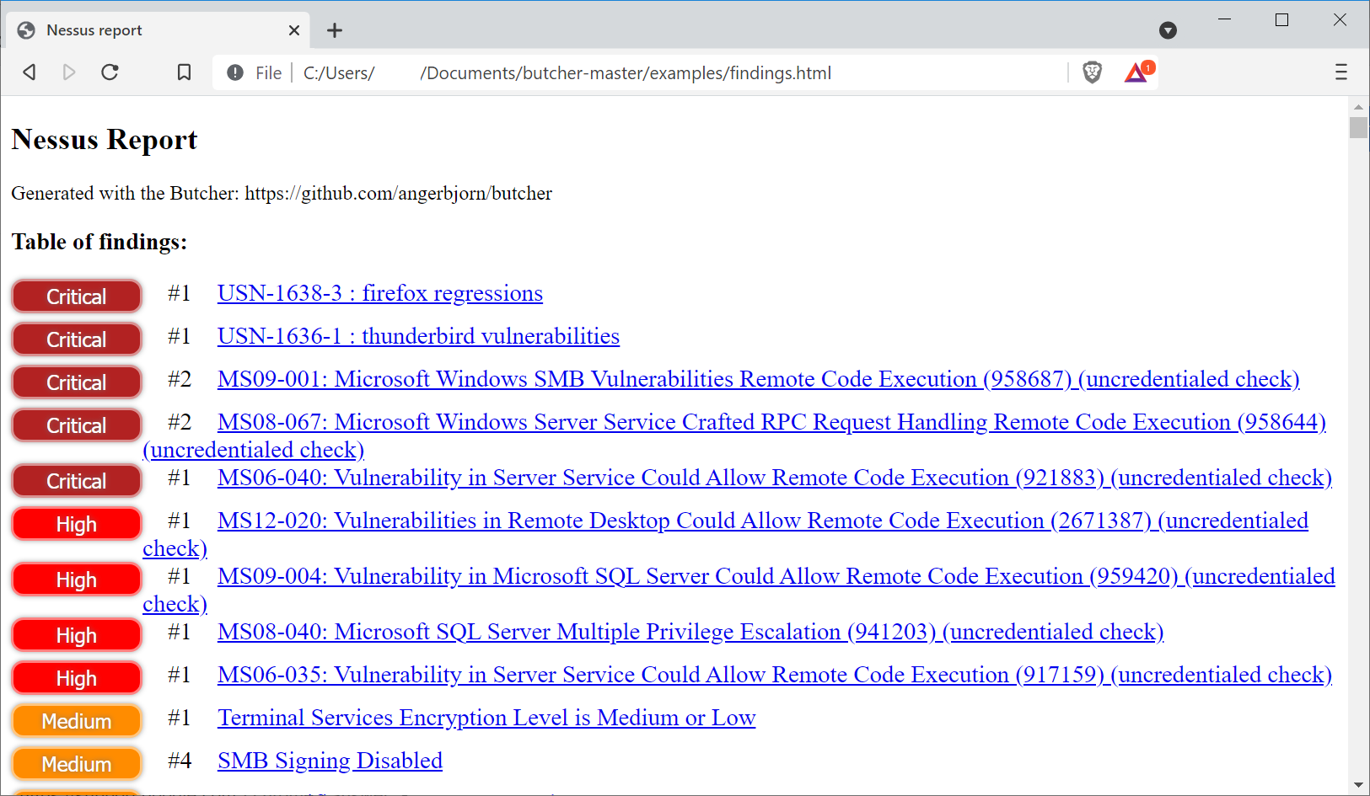The image size is (1370, 796).
Task: Open a new tab with plus button
Action: click(335, 30)
